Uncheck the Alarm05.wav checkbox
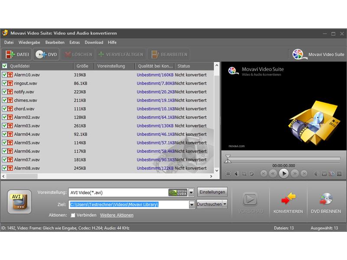Viewport: 347px width, 260px height. [4, 143]
